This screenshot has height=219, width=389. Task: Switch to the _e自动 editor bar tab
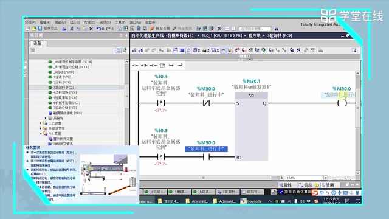tap(155, 192)
